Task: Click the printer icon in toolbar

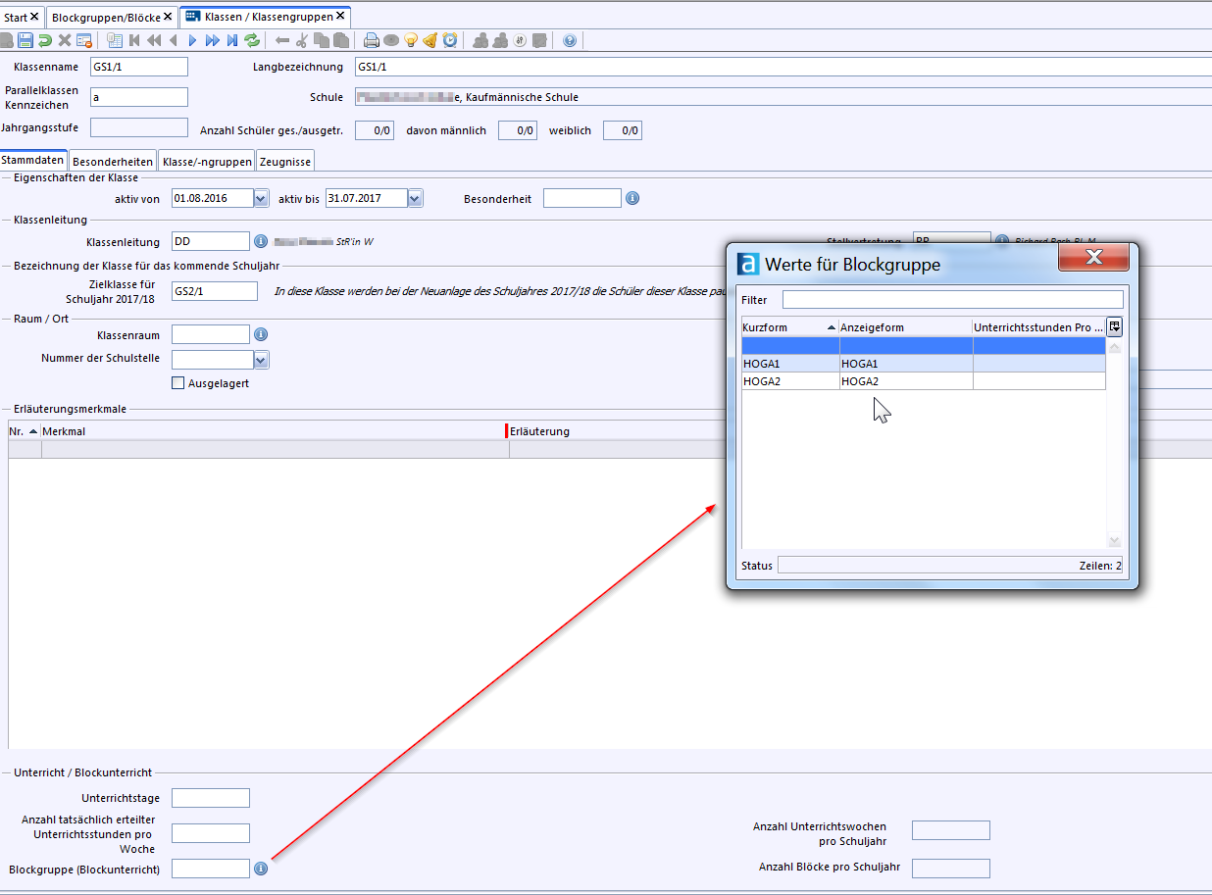Action: click(x=372, y=40)
